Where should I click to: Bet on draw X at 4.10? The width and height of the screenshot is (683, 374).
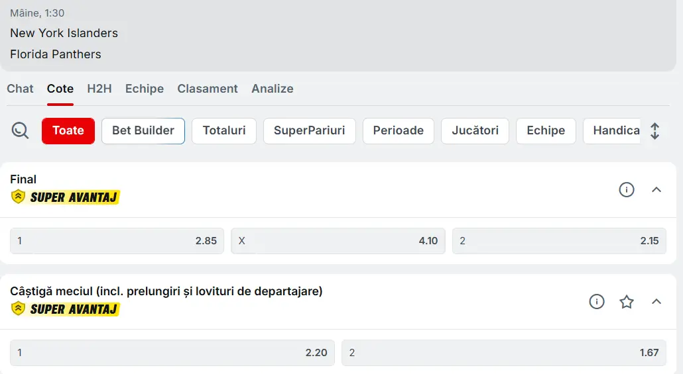point(338,241)
